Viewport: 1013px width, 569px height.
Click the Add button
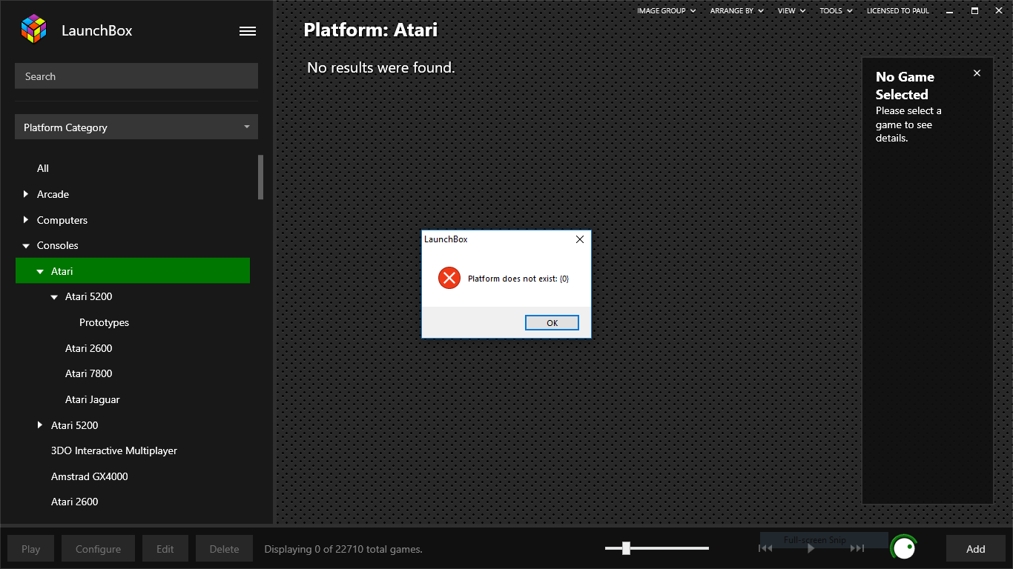pos(976,549)
